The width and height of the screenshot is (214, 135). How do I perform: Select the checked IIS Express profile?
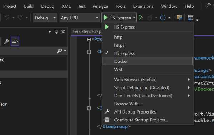point(147,53)
